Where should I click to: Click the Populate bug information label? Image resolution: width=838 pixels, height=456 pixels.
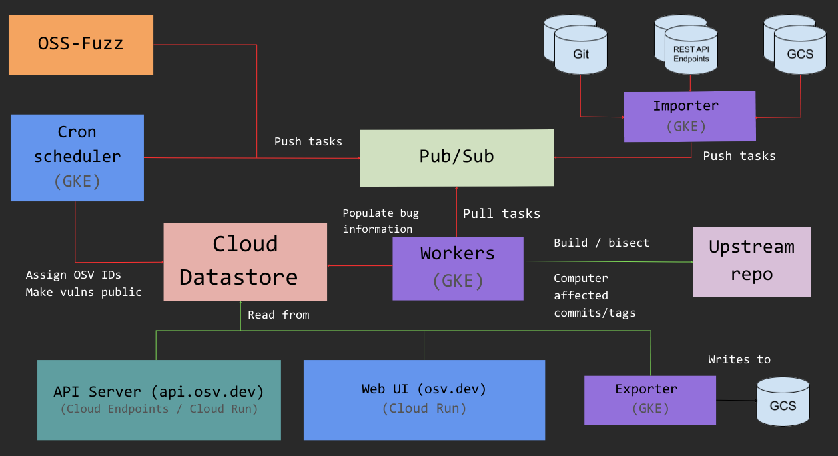click(x=381, y=221)
